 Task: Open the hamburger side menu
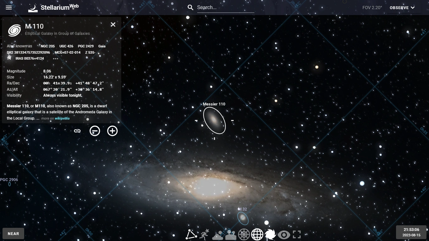(x=9, y=8)
